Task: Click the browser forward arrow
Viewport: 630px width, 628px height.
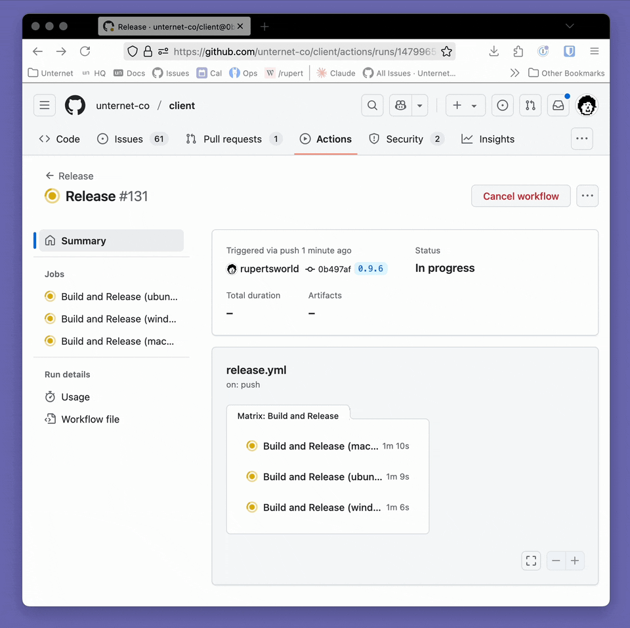Action: [x=61, y=51]
